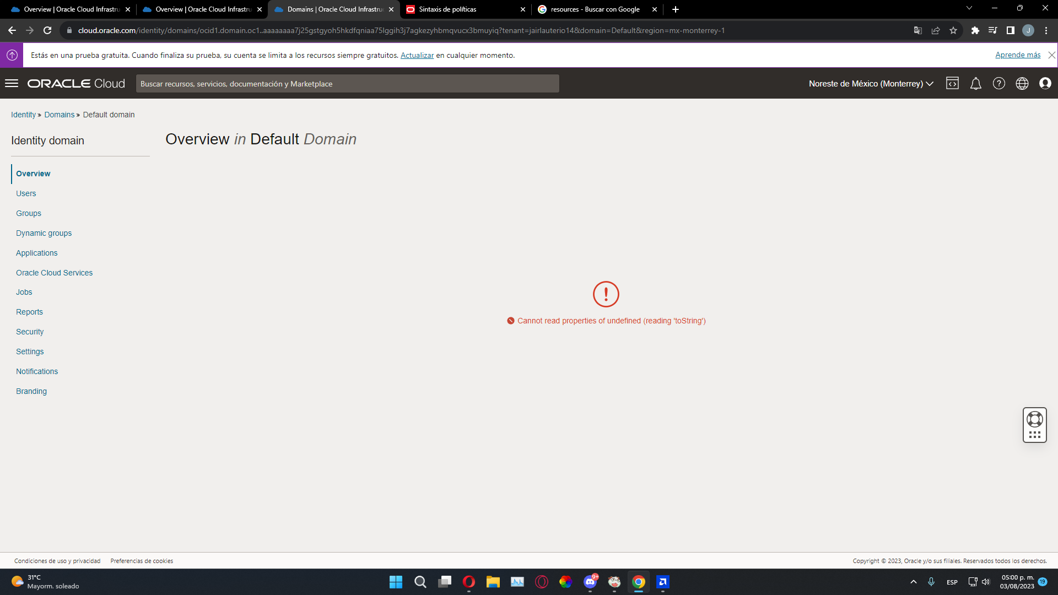The width and height of the screenshot is (1058, 595).
Task: Open the tab search chevron dropdown
Action: [x=969, y=8]
